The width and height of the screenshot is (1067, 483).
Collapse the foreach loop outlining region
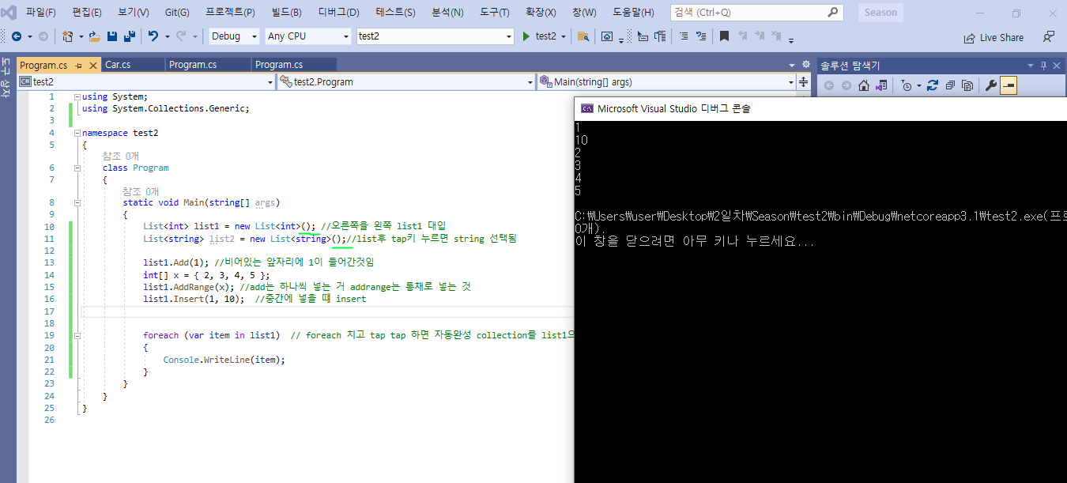click(x=77, y=335)
